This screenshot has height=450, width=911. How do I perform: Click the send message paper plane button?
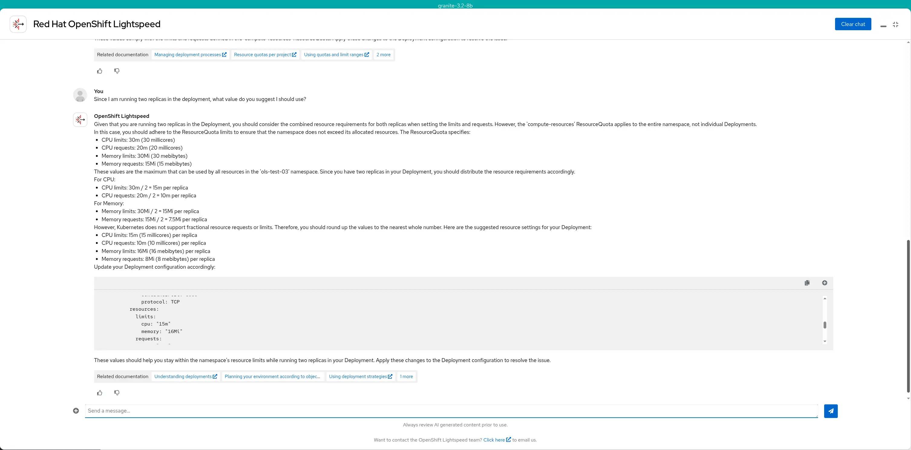[830, 411]
